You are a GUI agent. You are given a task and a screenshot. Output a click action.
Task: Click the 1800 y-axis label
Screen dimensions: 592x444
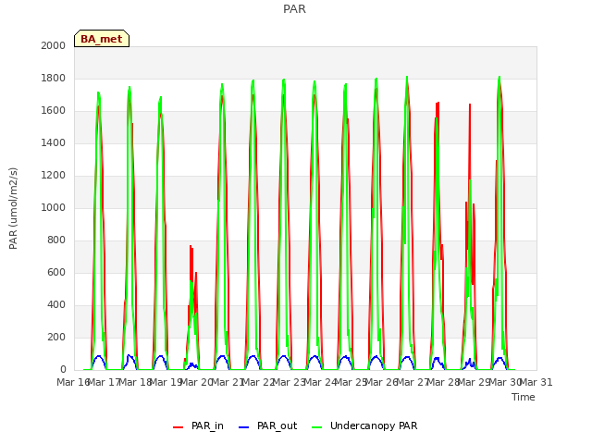point(54,78)
